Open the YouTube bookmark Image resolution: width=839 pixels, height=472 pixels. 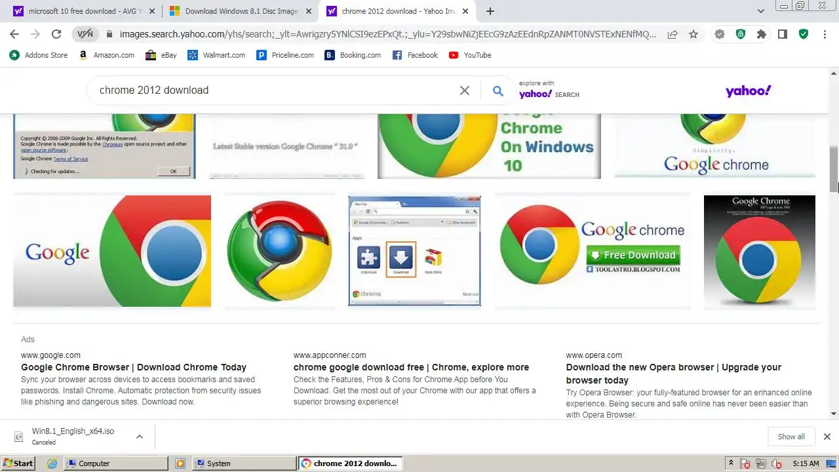pyautogui.click(x=470, y=55)
